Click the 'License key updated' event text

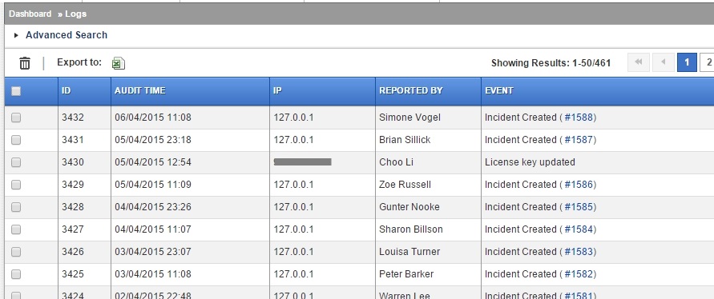click(x=530, y=162)
